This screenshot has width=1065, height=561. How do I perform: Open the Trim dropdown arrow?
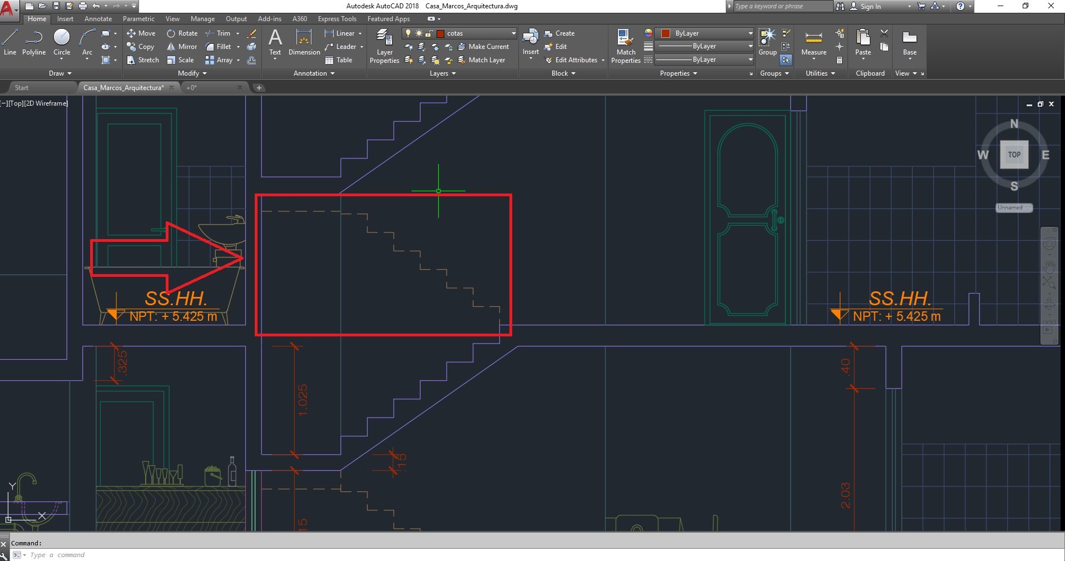[238, 33]
